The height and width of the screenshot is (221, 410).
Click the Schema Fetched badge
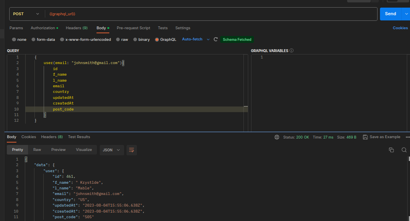pos(237,40)
